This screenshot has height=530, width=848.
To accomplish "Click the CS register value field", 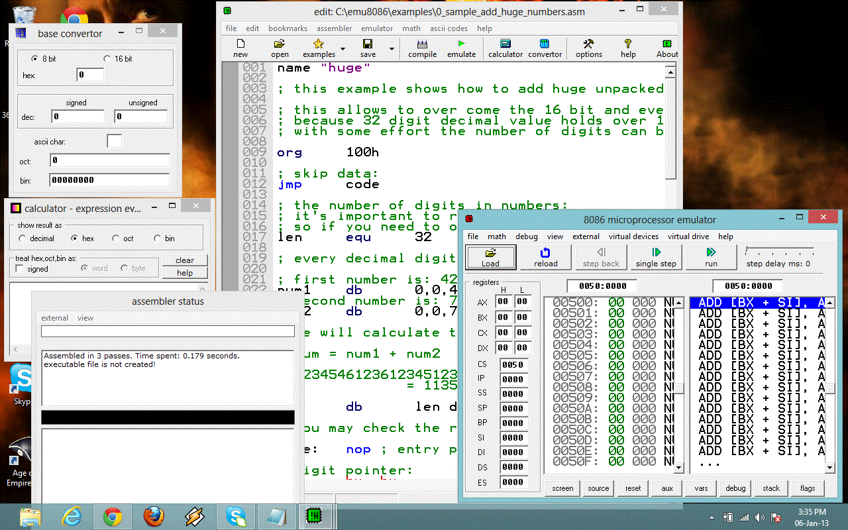I will (513, 364).
